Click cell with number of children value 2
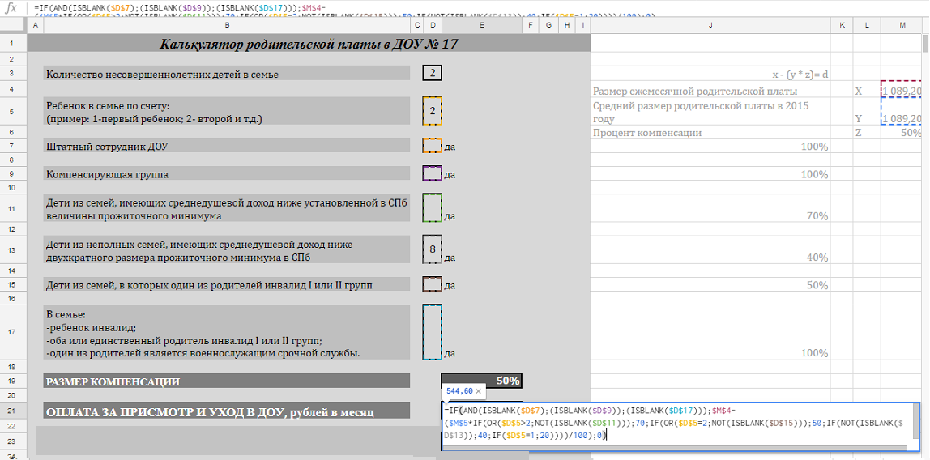Screen dimensions: 930x460 click(x=433, y=73)
